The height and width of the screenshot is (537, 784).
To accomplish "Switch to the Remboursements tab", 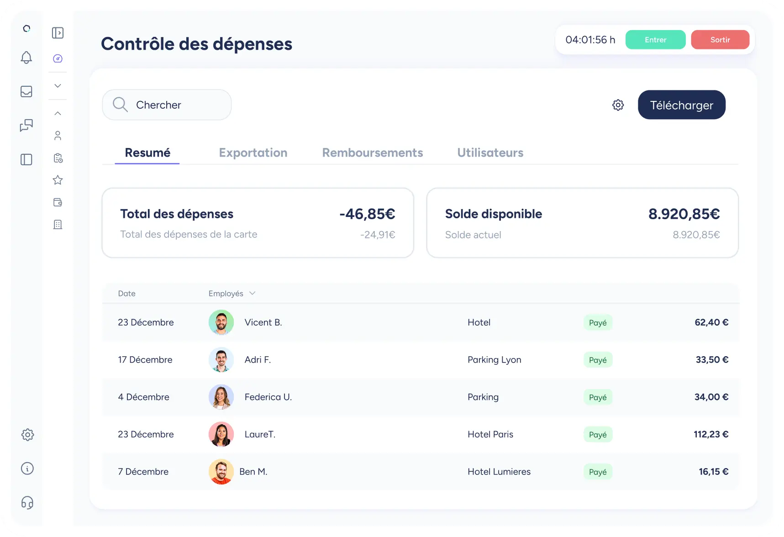I will click(x=372, y=153).
